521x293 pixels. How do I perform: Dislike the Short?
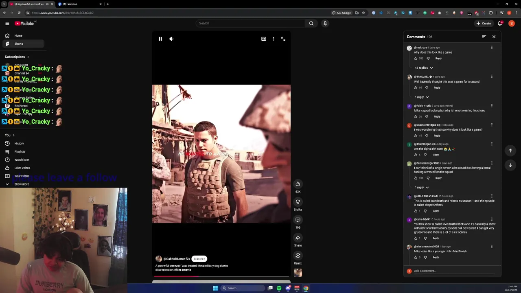point(298,202)
